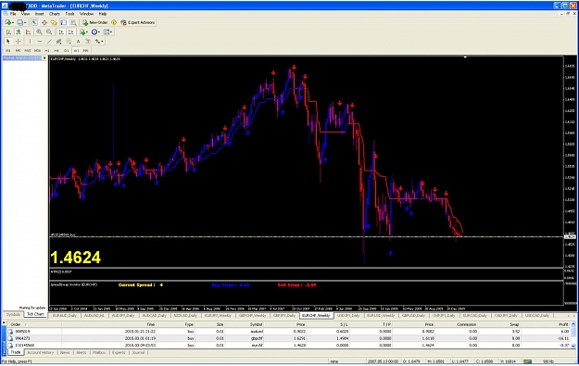The image size is (579, 366).
Task: Open the Journal terminal tab
Action: click(138, 352)
